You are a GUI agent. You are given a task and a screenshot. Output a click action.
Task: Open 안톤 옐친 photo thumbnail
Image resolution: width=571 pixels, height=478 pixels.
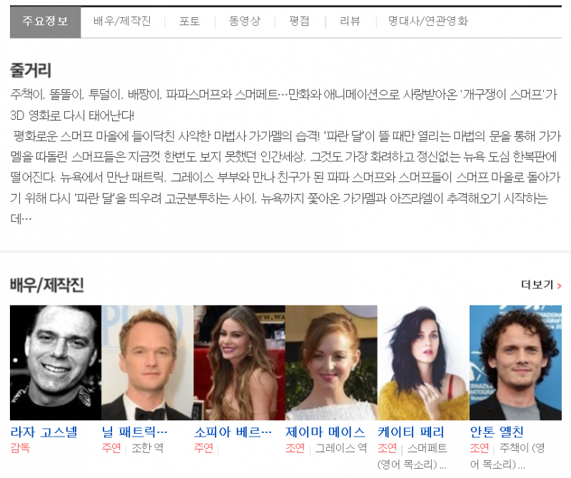pyautogui.click(x=515, y=362)
